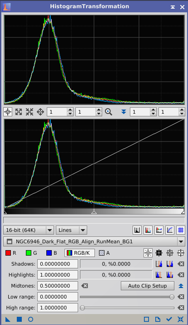Select the Zoom Out mode tool
This screenshot has width=188, height=325.
30,112
